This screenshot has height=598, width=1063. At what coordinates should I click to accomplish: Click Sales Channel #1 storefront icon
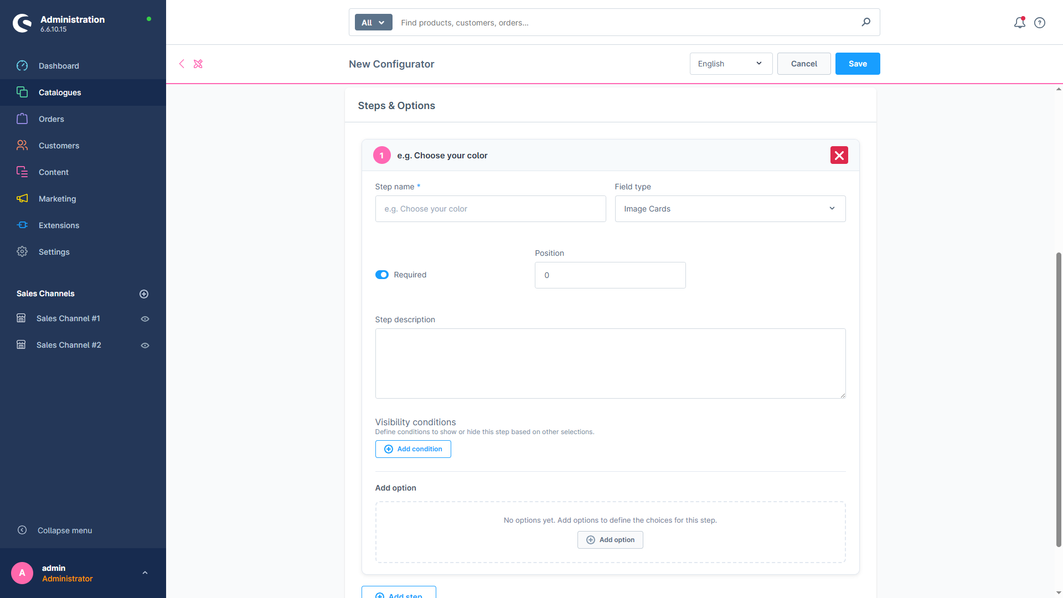(x=21, y=318)
